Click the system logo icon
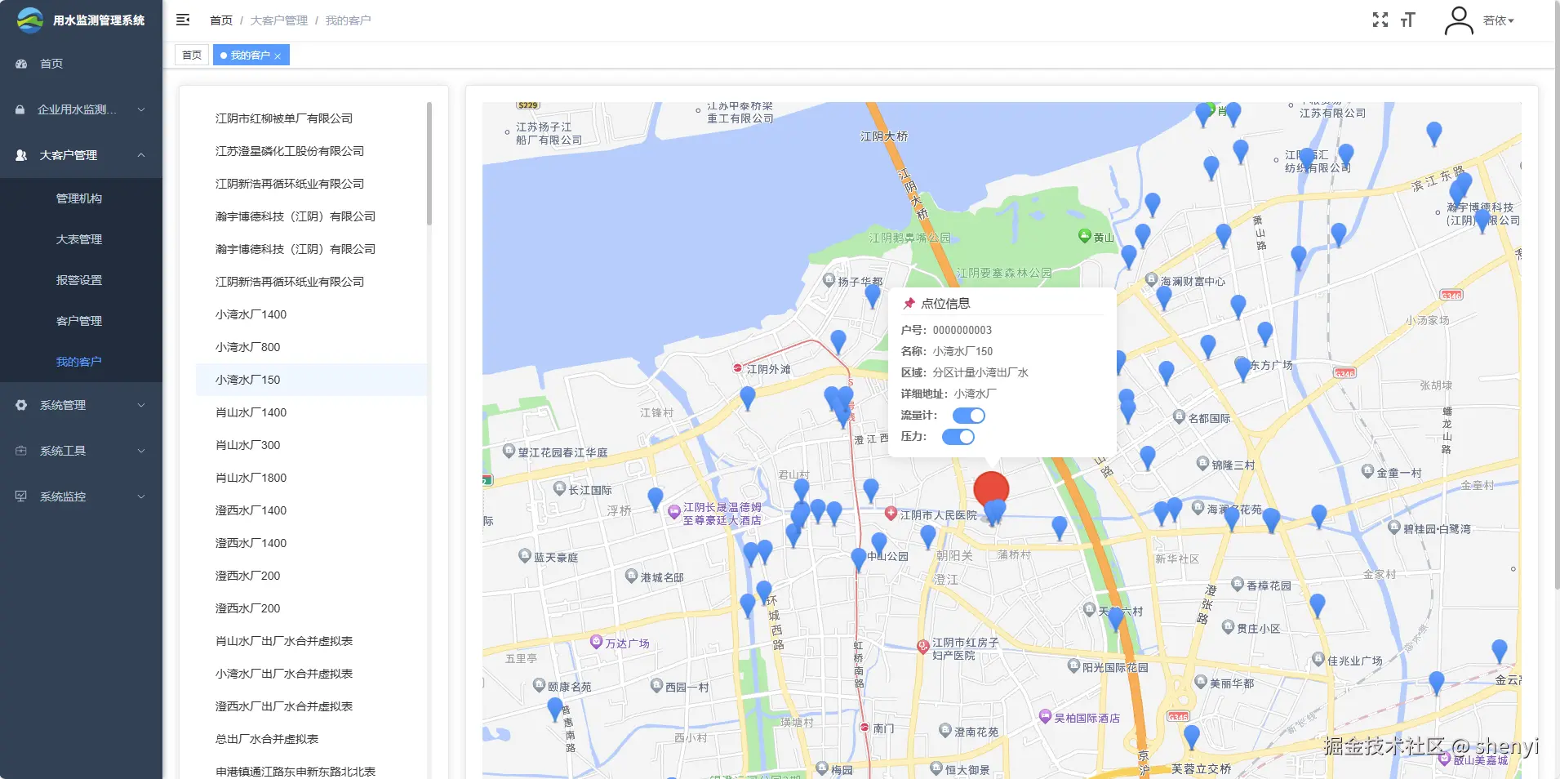Image resolution: width=1560 pixels, height=779 pixels. pyautogui.click(x=30, y=20)
